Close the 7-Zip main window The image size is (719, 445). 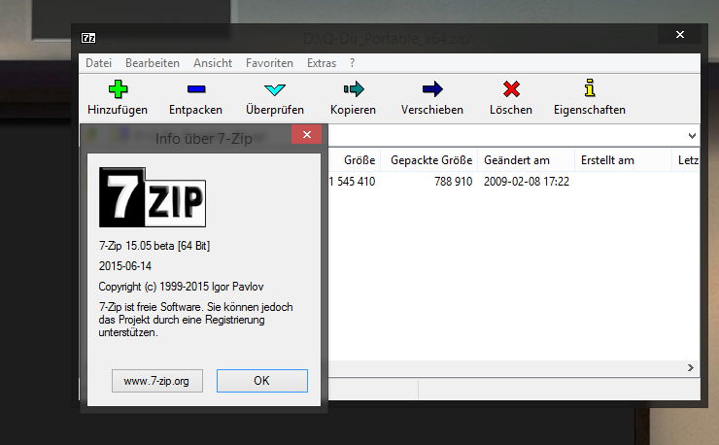[680, 34]
